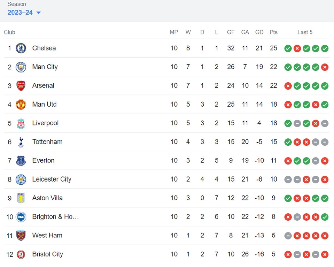The width and height of the screenshot is (334, 267).
Task: Sort the table by Pts column
Action: [x=273, y=32]
